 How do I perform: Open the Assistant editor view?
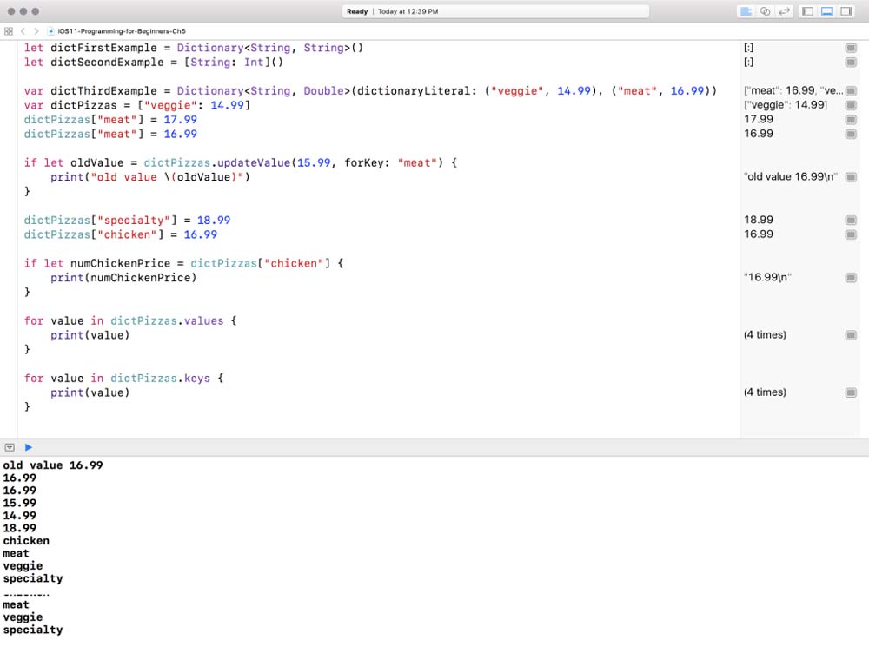765,11
